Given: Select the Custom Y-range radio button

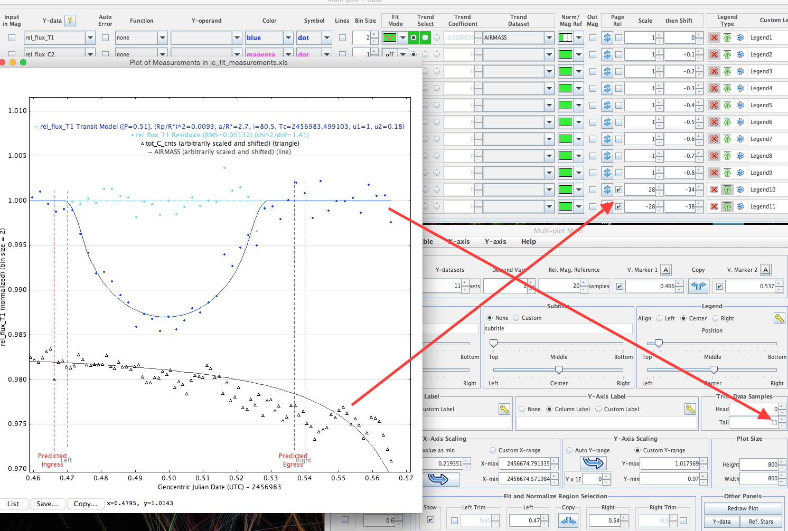Looking at the screenshot, I should [637, 450].
